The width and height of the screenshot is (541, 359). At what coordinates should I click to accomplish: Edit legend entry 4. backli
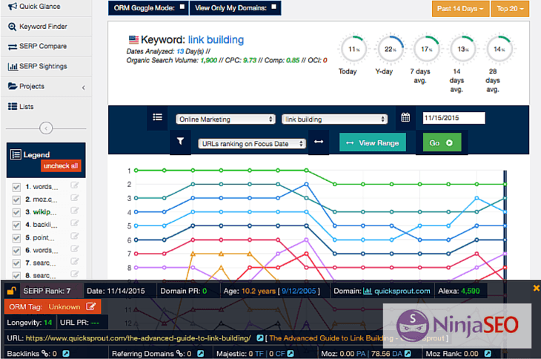[x=75, y=223]
